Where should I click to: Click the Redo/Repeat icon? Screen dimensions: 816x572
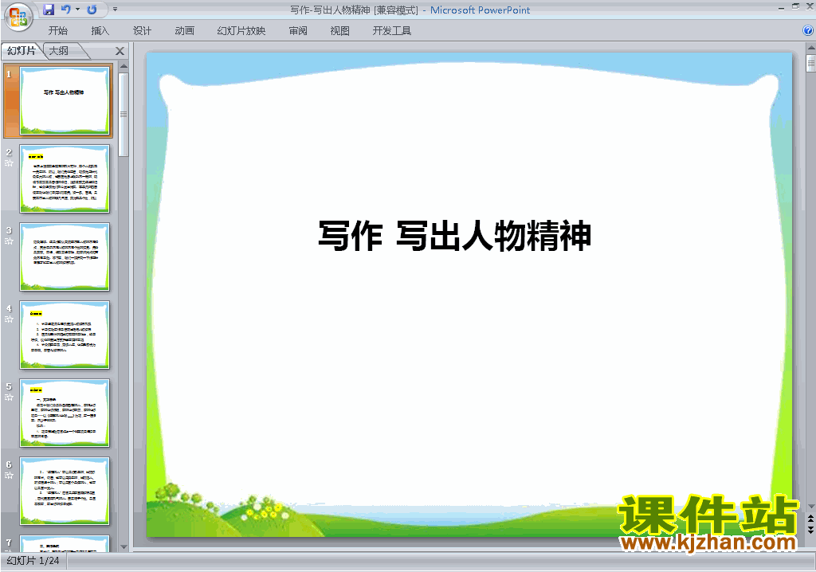pos(92,10)
